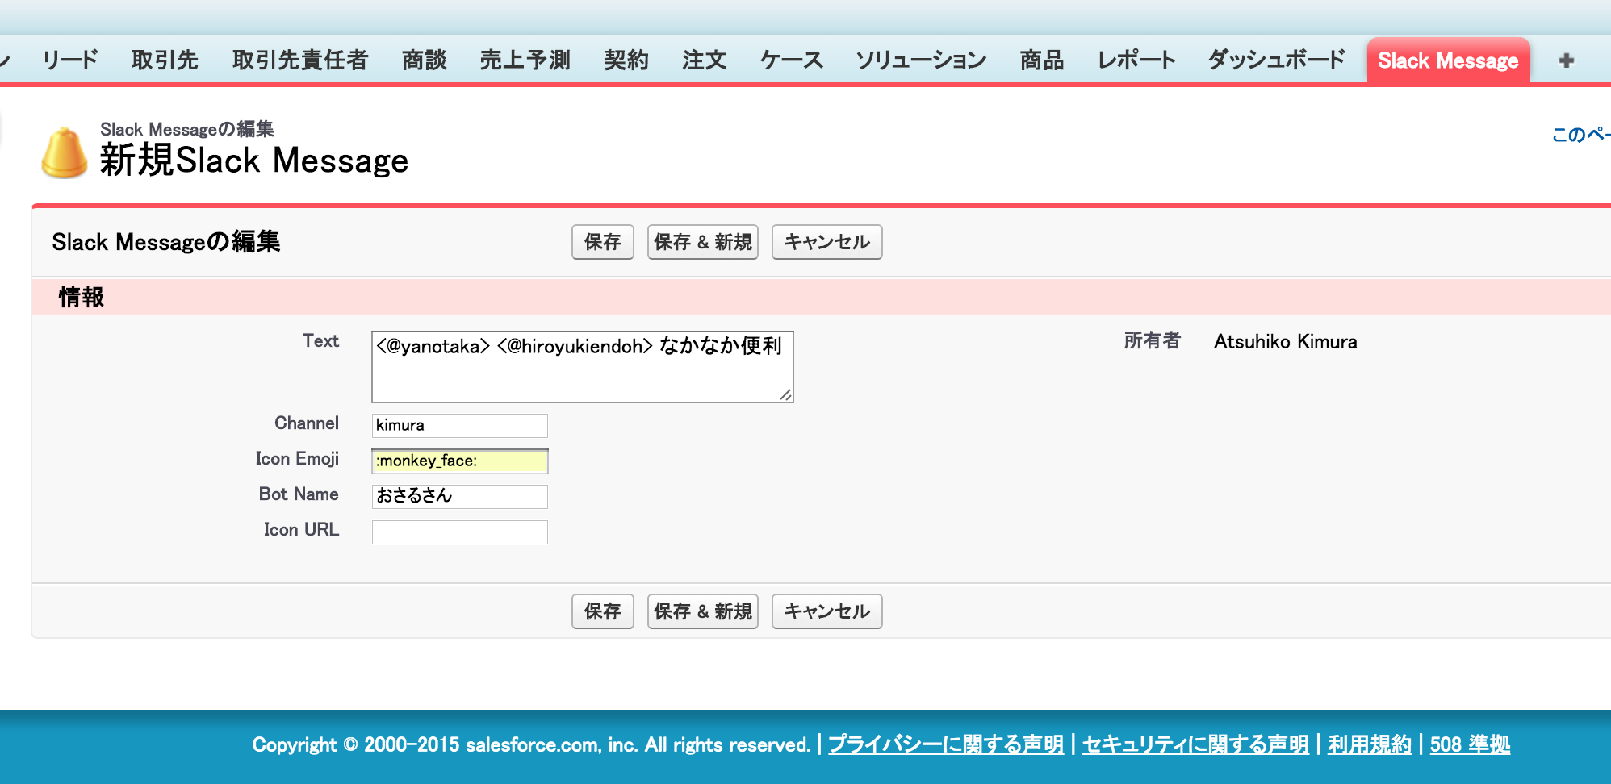
Task: Switch to the 商談 tab
Action: [424, 60]
